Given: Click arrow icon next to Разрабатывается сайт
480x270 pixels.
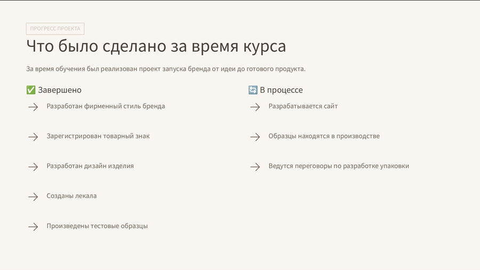Looking at the screenshot, I should point(255,107).
